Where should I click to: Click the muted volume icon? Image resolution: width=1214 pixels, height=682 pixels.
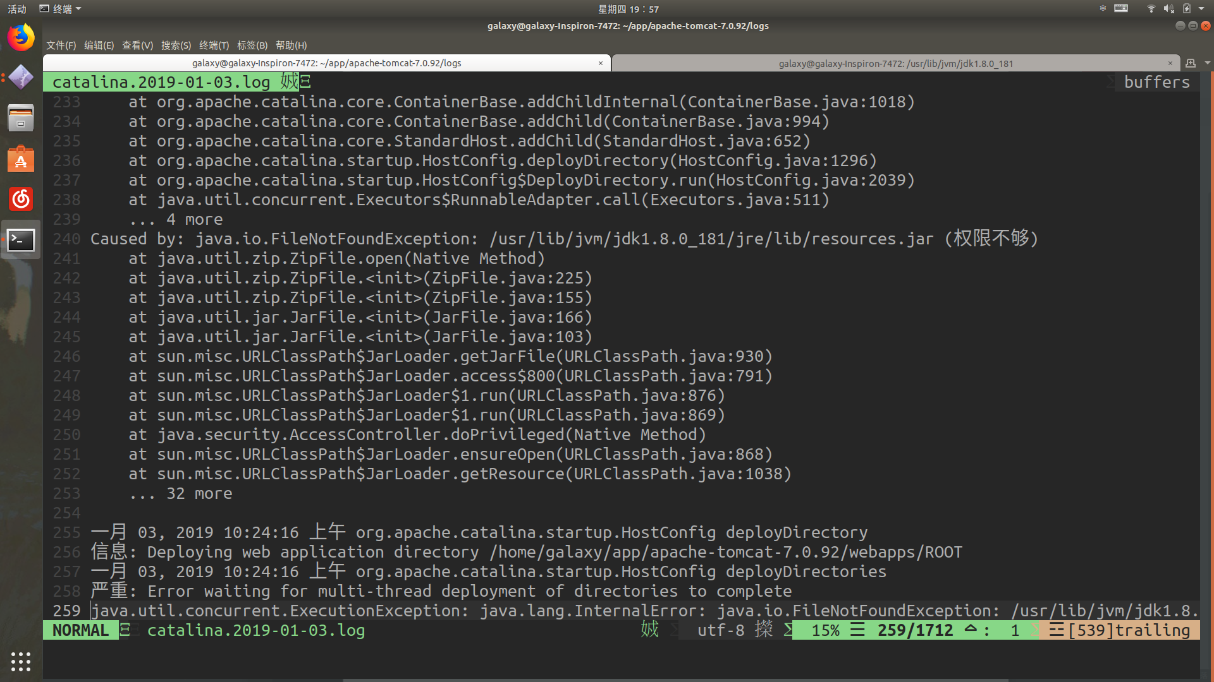(1168, 9)
